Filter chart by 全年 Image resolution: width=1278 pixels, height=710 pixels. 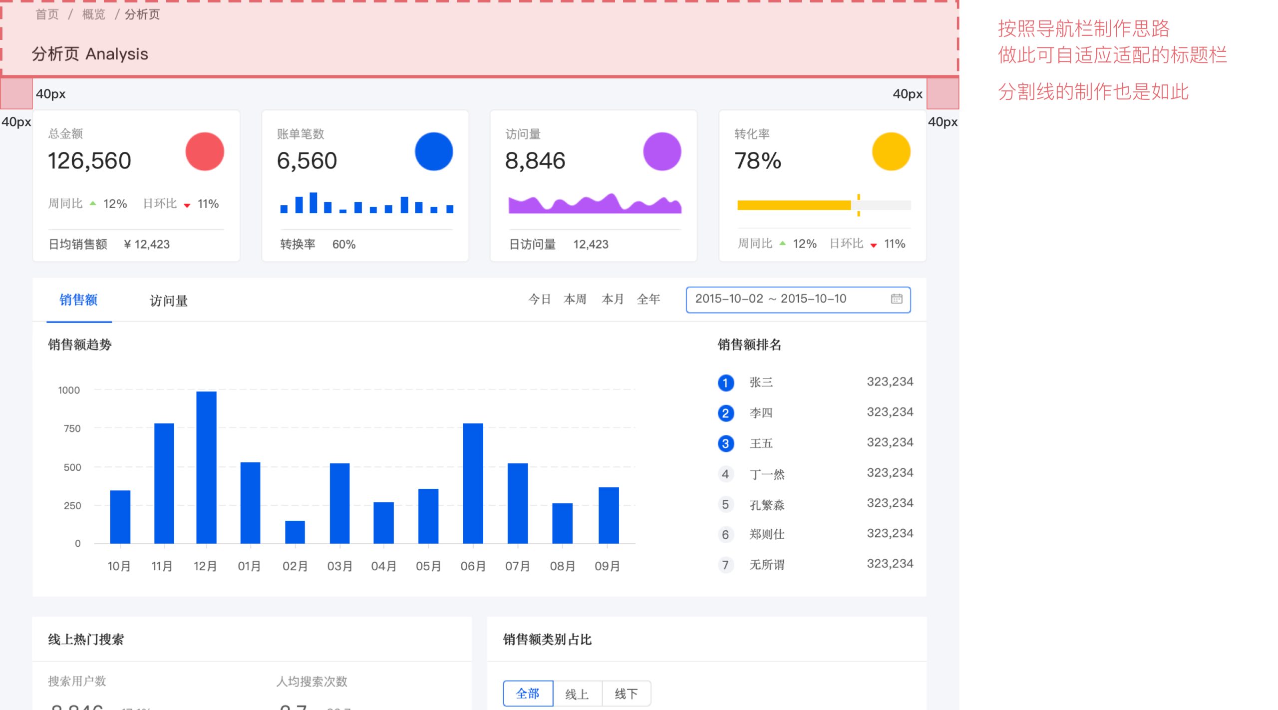tap(648, 299)
